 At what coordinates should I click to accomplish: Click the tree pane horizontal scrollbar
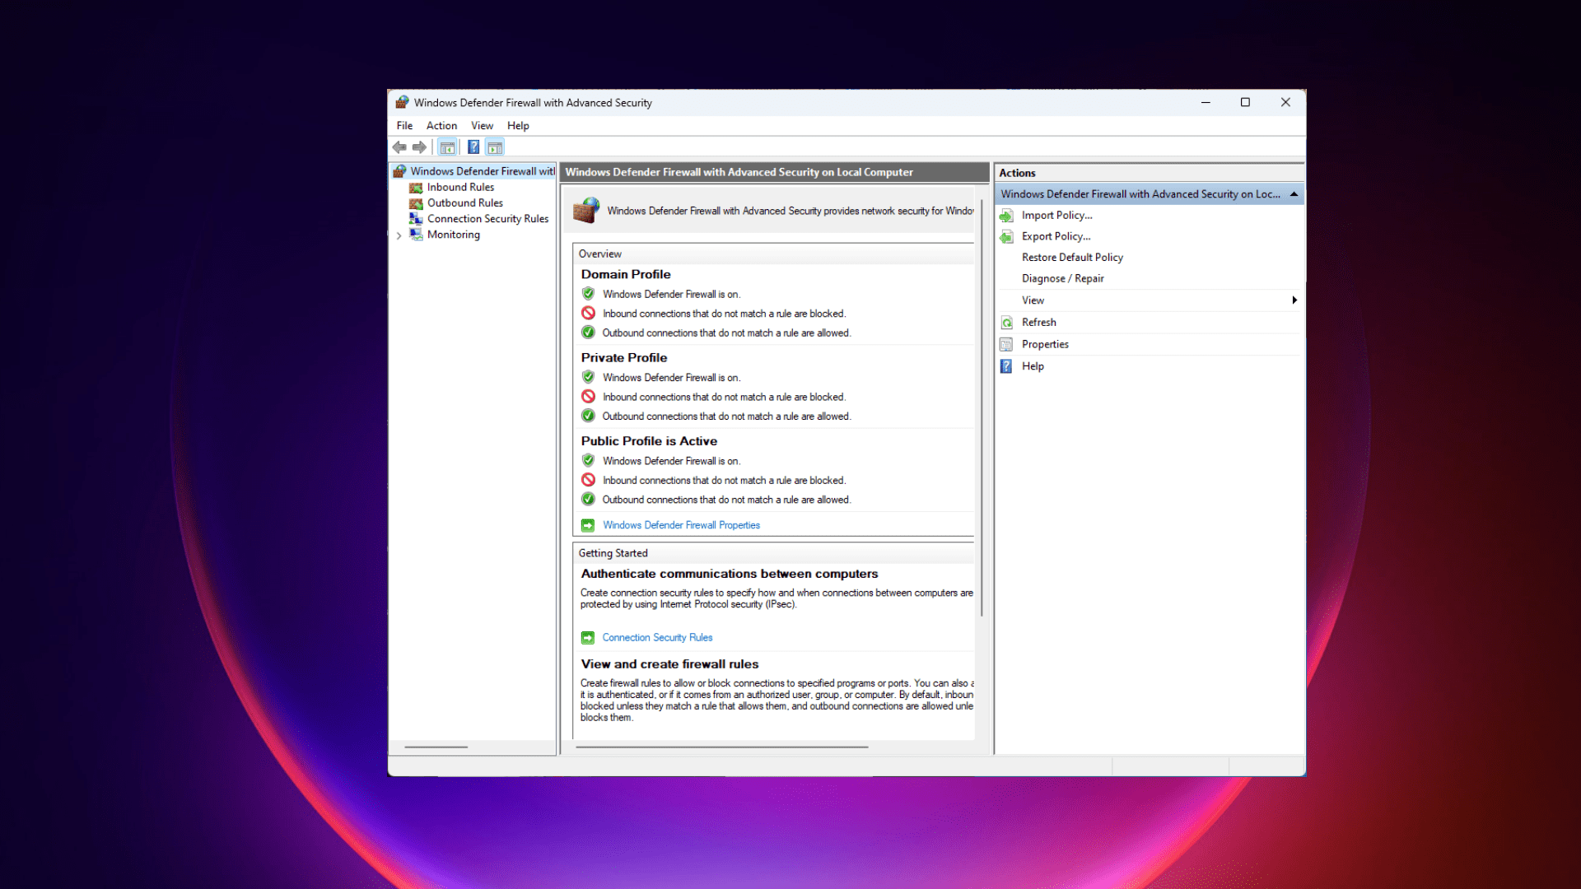[x=436, y=747]
